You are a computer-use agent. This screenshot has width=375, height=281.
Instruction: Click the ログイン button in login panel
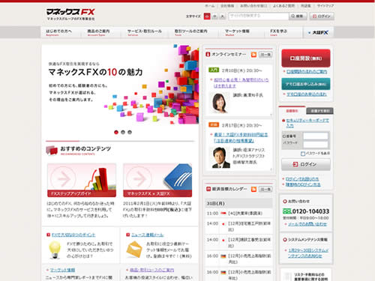click(306, 164)
